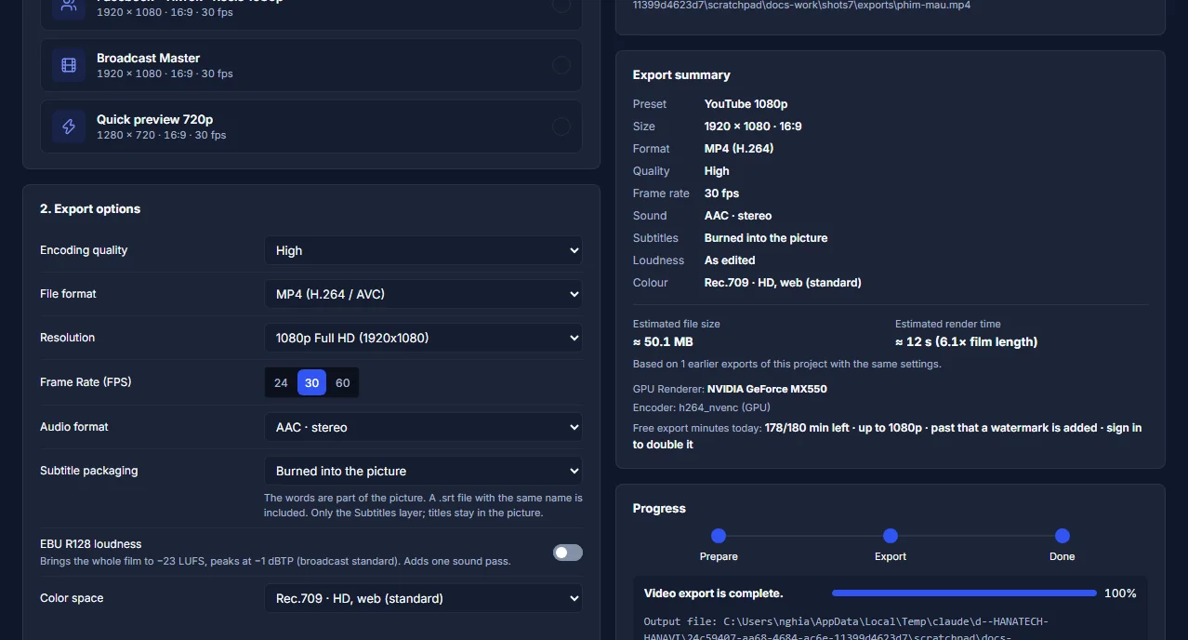Screen dimensions: 1188x640
Task: Click the "≈ 12 s (6.1× film length)" render time
Action: [966, 341]
